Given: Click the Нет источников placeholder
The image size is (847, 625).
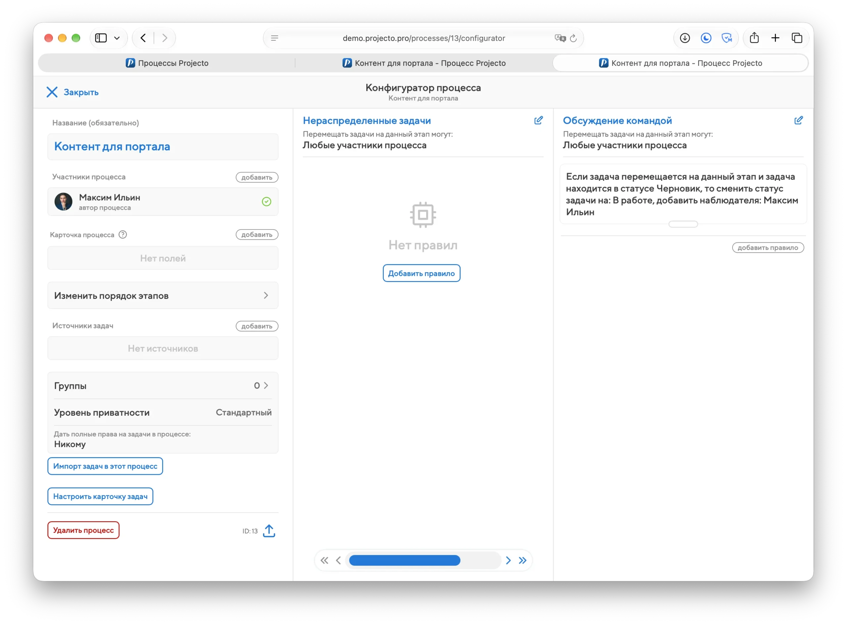Looking at the screenshot, I should coord(163,348).
